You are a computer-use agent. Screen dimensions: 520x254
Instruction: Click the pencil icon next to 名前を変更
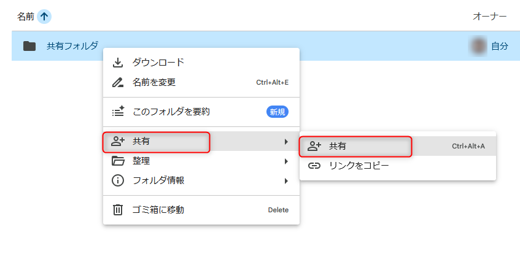[118, 82]
